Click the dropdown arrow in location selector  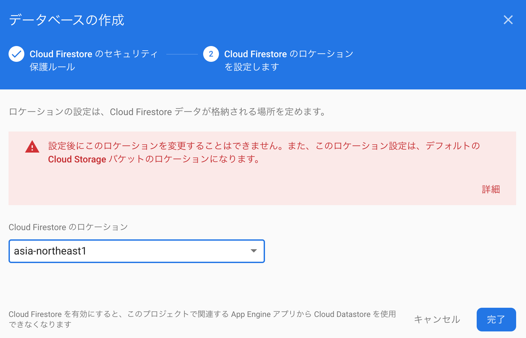click(253, 251)
